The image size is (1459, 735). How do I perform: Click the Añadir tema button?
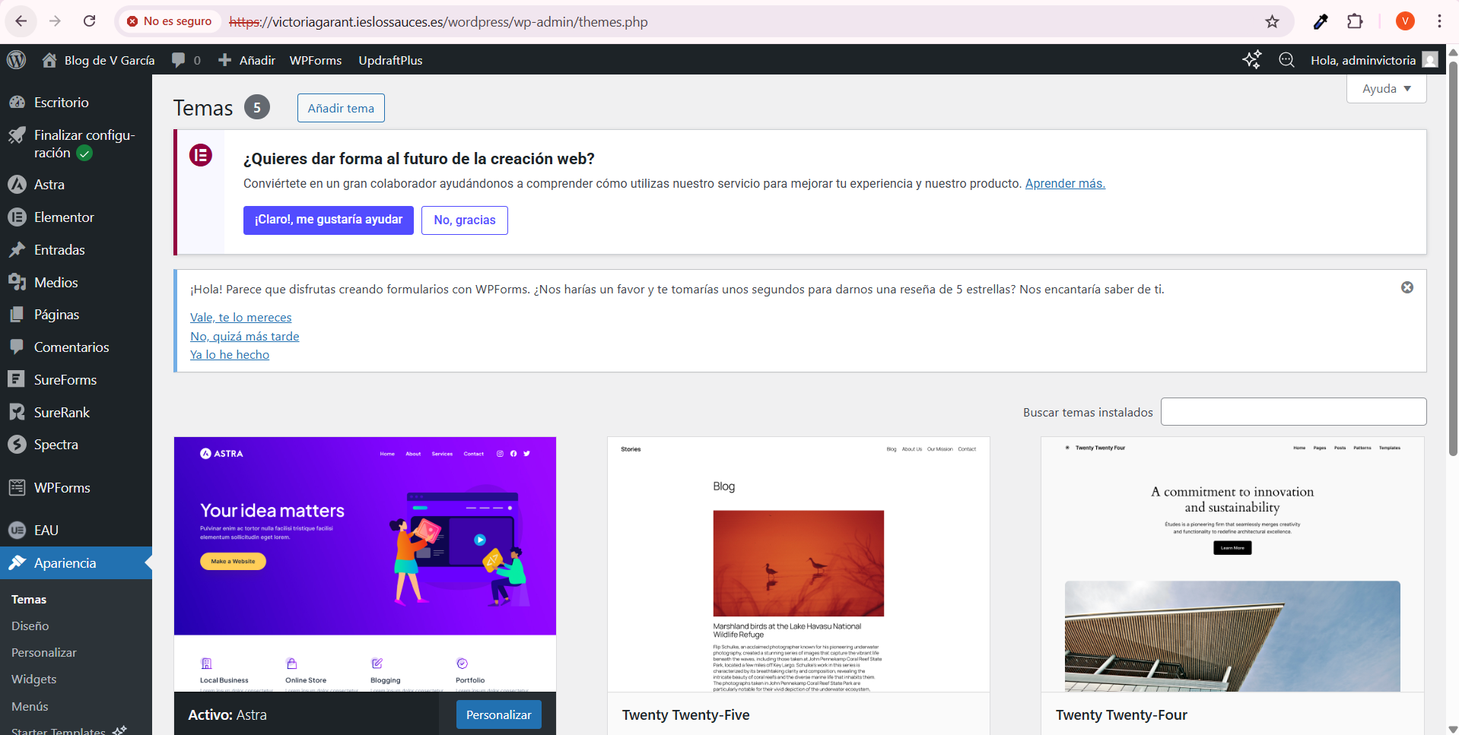(341, 108)
